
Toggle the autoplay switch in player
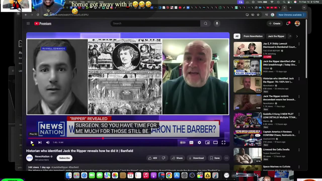(x=183, y=143)
